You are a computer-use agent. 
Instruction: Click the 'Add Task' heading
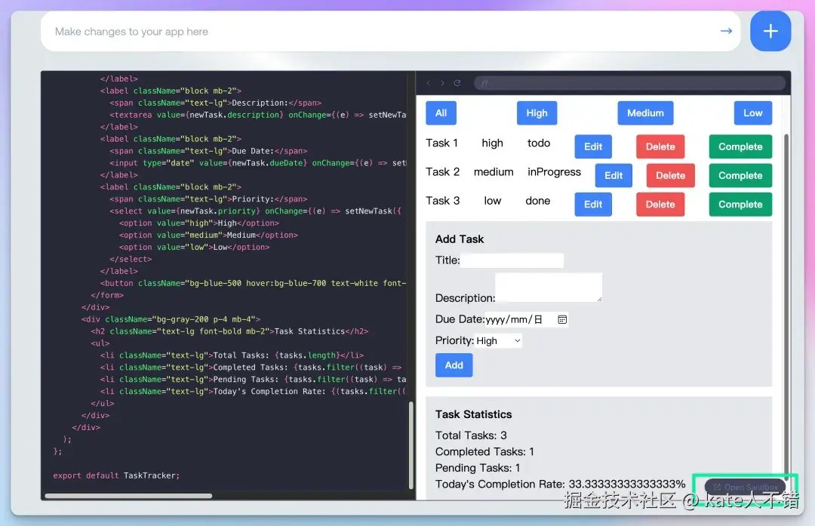(x=460, y=239)
